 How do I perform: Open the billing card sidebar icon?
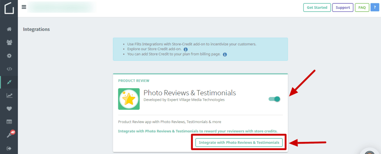pos(9,122)
